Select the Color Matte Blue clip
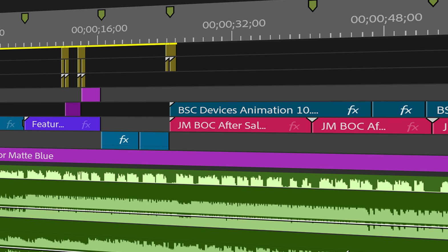The height and width of the screenshot is (252, 448). point(224,160)
